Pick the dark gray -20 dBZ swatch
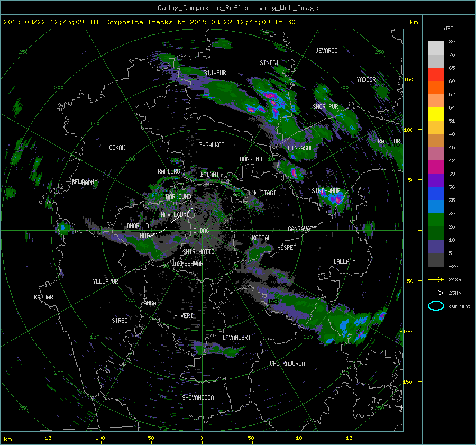Screen dimensions: 476x445 coord(436,260)
